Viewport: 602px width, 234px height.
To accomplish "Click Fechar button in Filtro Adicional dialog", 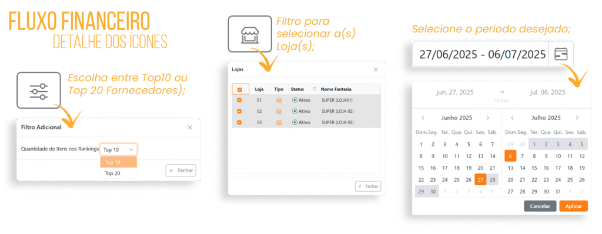I will coord(181,171).
